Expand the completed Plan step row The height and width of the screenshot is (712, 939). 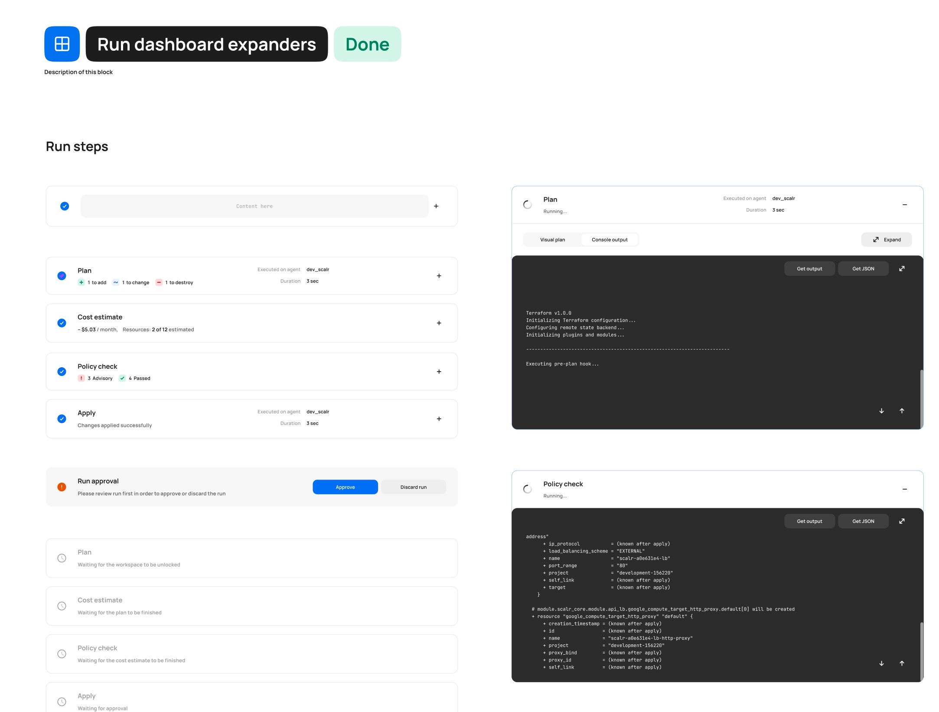pos(439,276)
